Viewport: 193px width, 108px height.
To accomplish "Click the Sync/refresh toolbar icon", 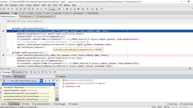I will tap(4, 9).
